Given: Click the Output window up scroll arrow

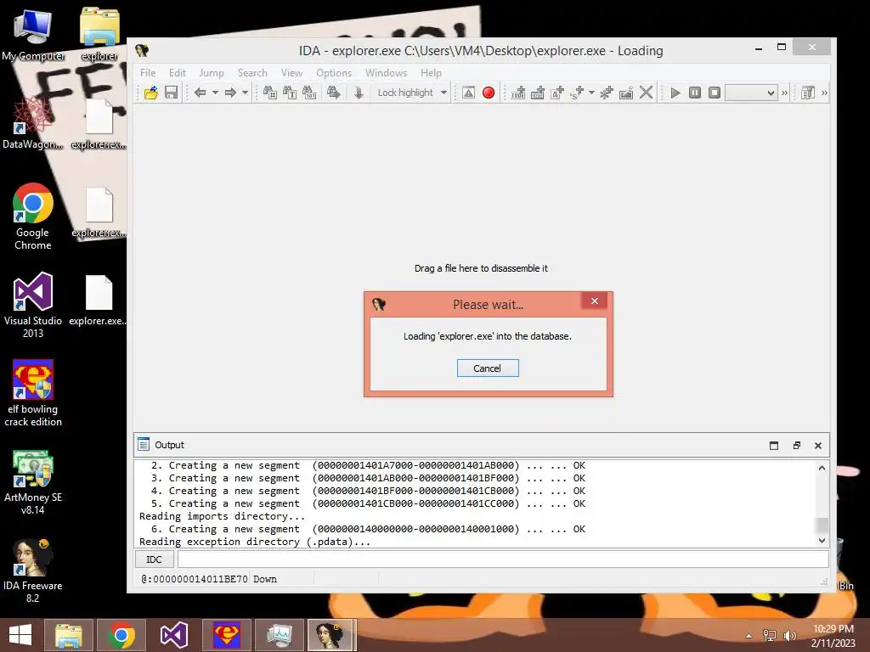Looking at the screenshot, I should coord(822,468).
